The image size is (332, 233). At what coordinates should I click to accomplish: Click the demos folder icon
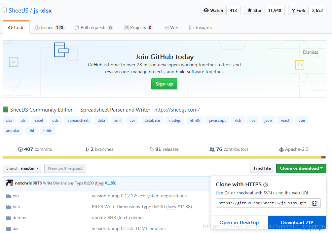point(9,218)
